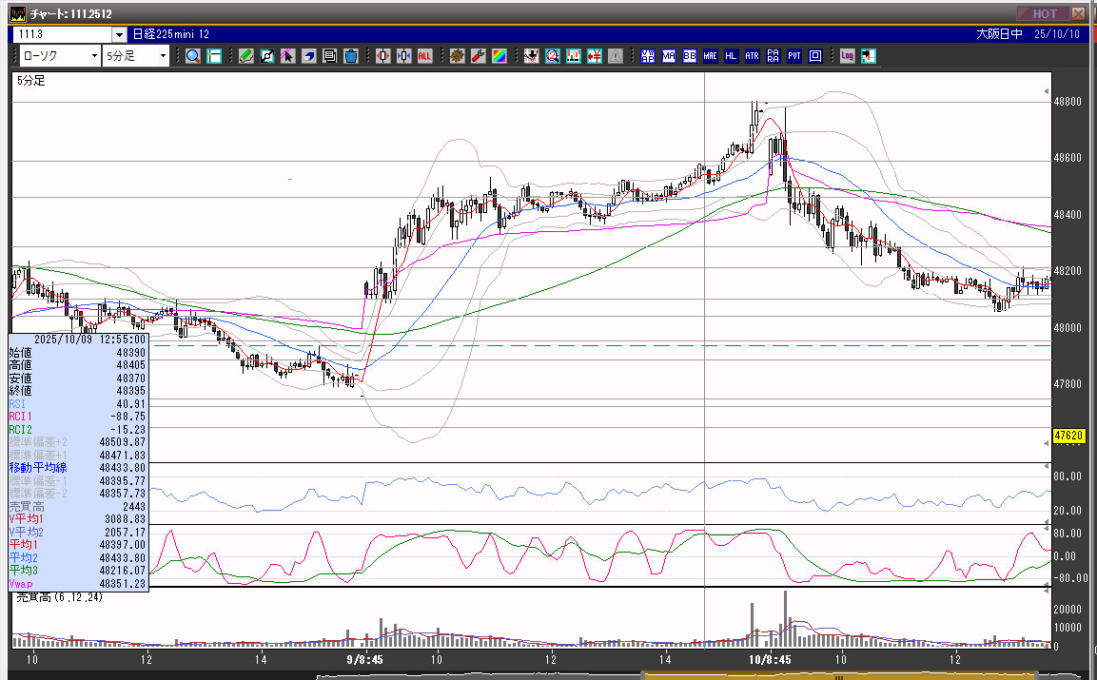Toggle the BB Bollinger Bands indicator
Screen dimensions: 1097x680
(x=690, y=56)
